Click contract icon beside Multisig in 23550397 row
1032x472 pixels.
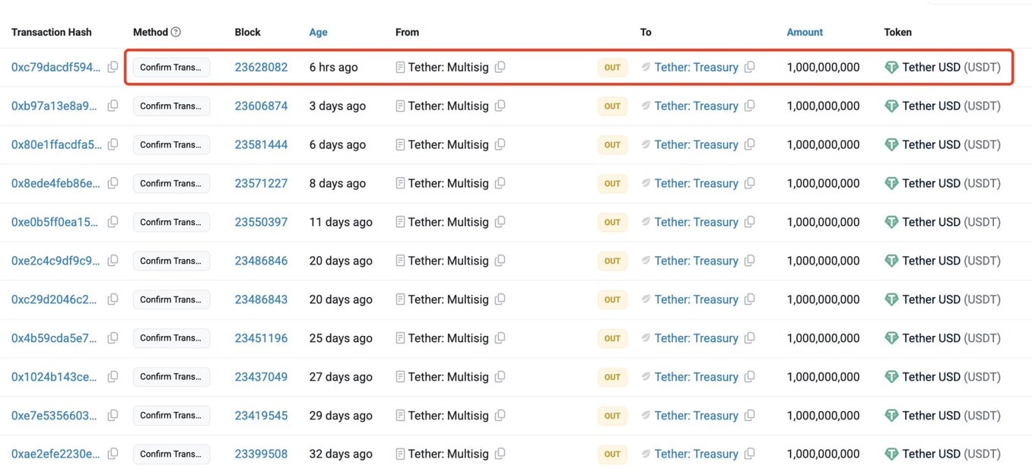(x=400, y=222)
